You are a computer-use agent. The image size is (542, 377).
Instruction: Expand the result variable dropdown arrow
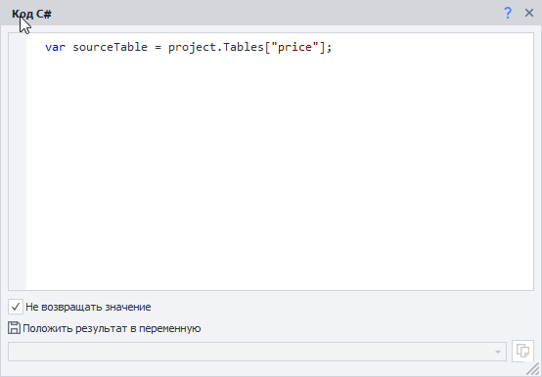[497, 352]
